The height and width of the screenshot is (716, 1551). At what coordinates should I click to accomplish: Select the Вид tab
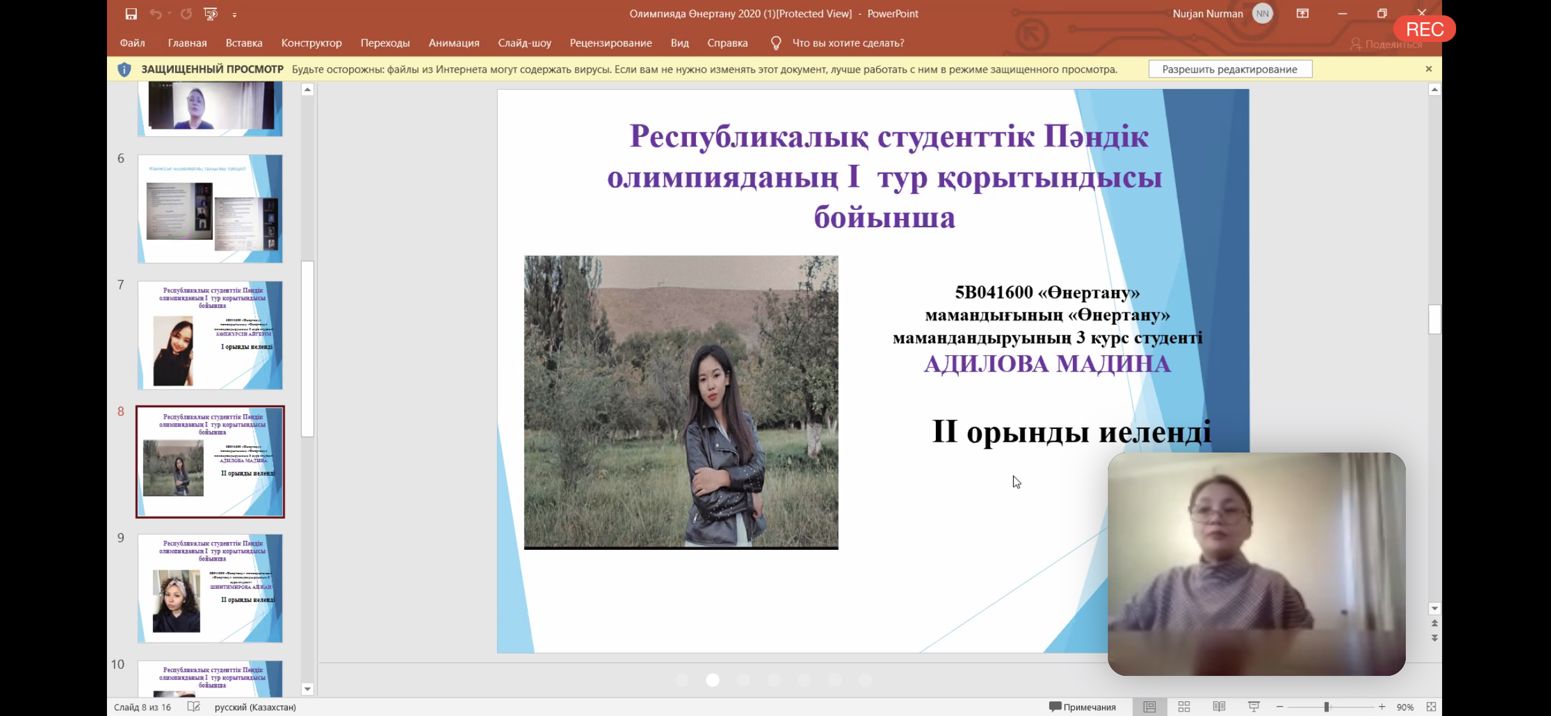[679, 43]
